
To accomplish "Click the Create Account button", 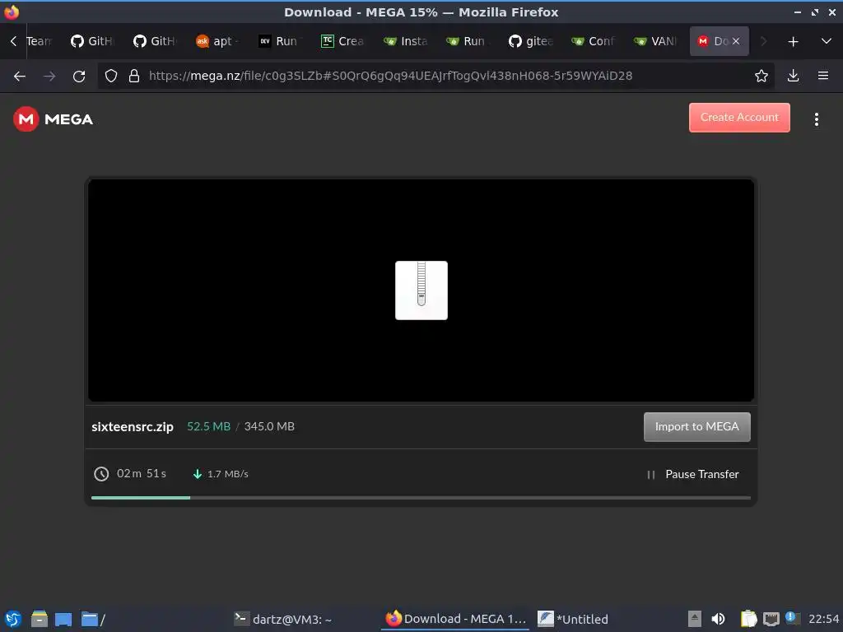I will click(x=739, y=117).
